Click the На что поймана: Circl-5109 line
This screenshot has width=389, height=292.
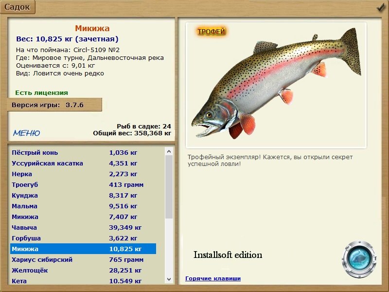(68, 50)
